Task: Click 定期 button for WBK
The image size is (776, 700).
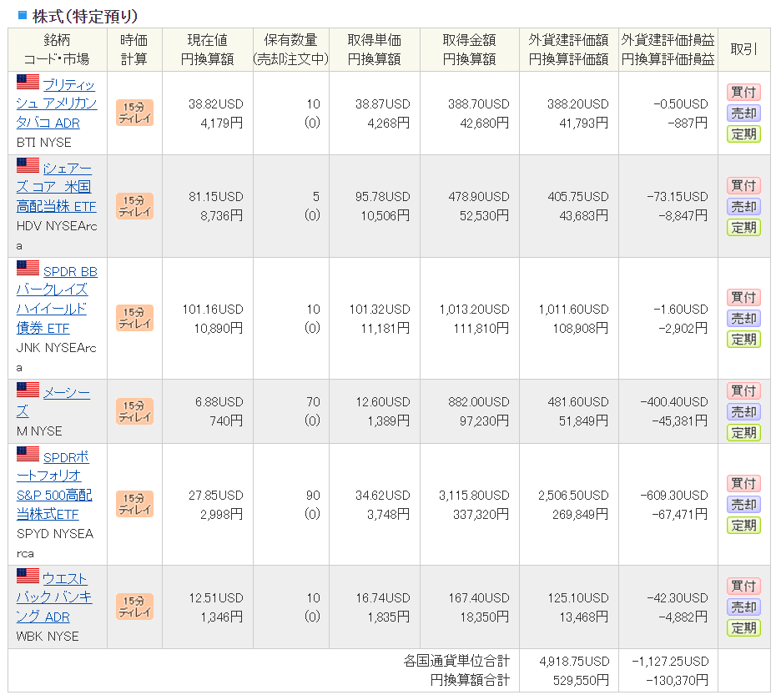Action: coord(743,628)
